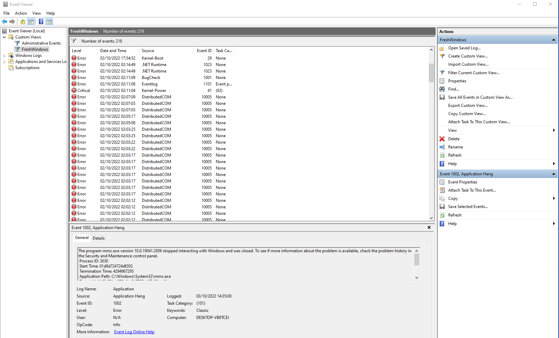559x338 pixels.
Task: Click the filter funnel icon beside Number of events
Action: click(74, 41)
